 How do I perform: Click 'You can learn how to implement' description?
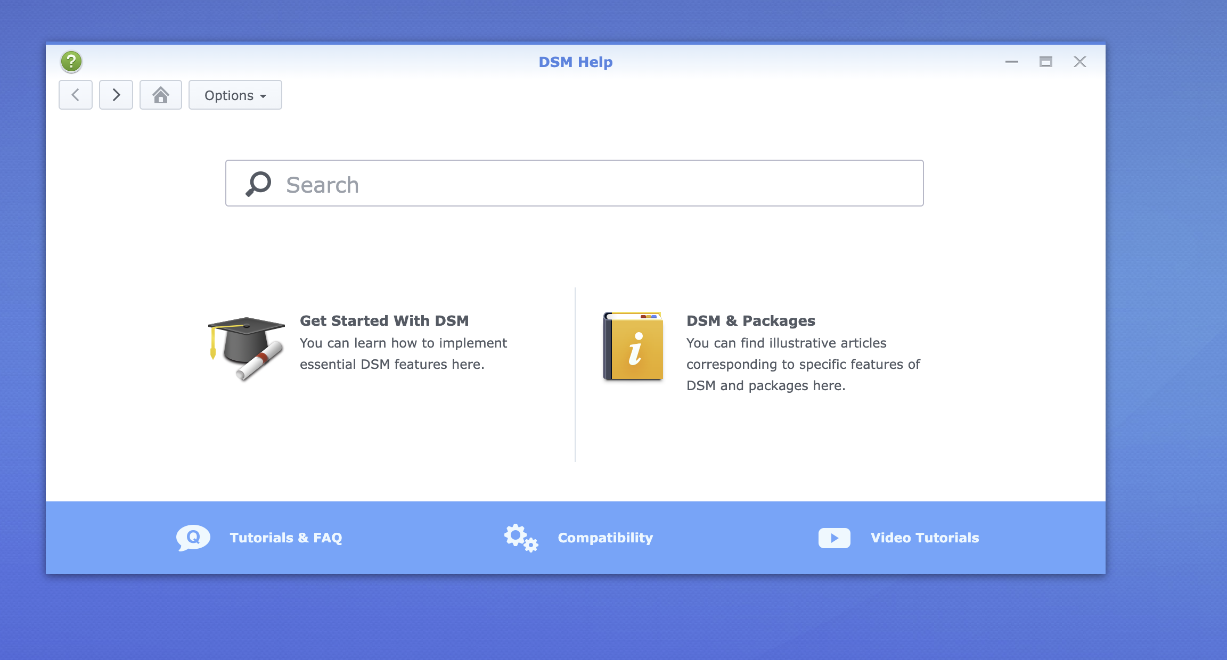point(403,343)
